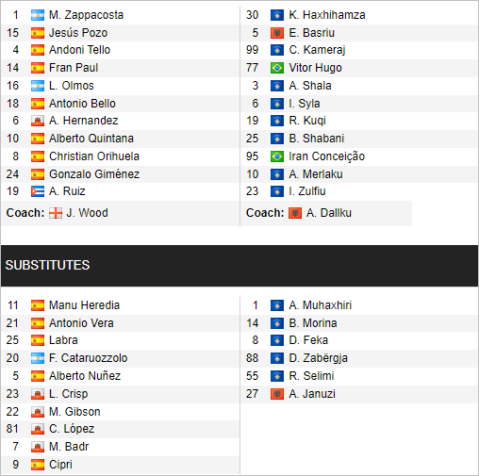Click the Brazil flag next to Vitor Hugo
This screenshot has height=476, width=479.
(x=277, y=68)
